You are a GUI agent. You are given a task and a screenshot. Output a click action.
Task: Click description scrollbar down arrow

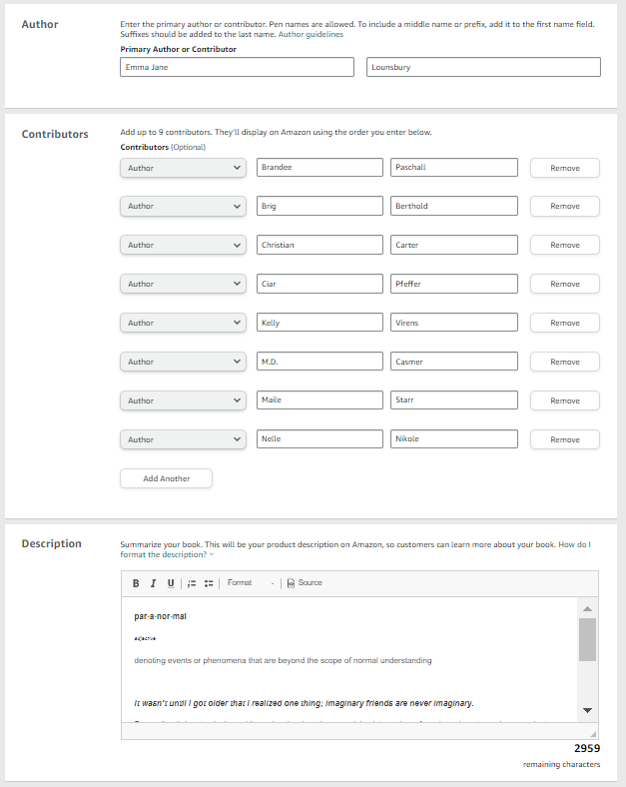coord(587,710)
